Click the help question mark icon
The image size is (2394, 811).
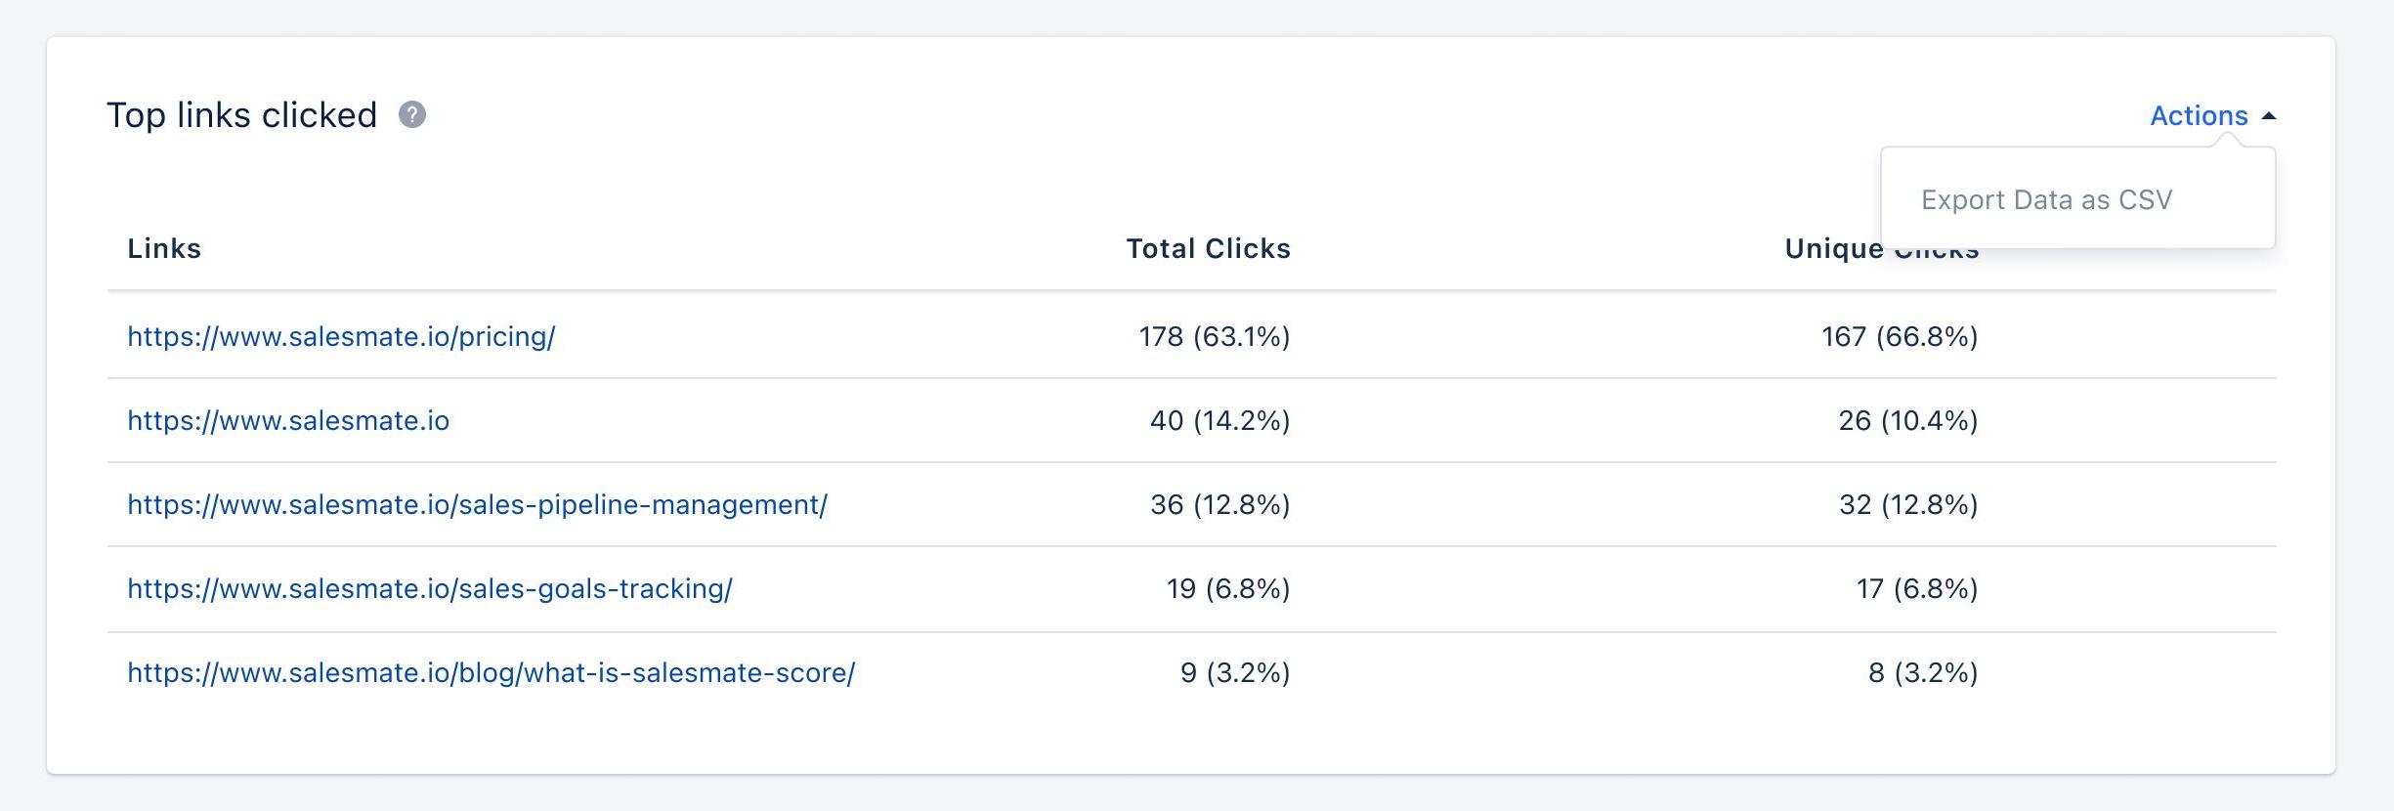point(412,115)
